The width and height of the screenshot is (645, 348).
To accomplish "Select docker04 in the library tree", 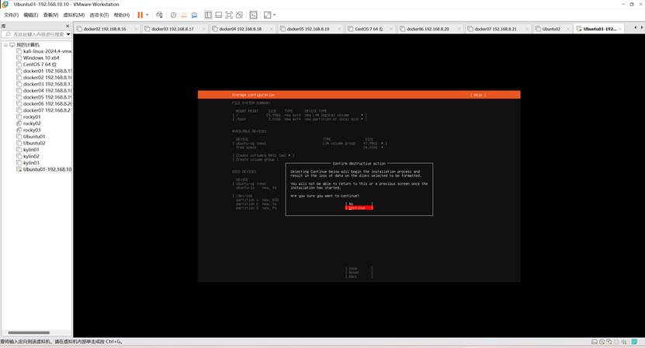I will [43, 91].
